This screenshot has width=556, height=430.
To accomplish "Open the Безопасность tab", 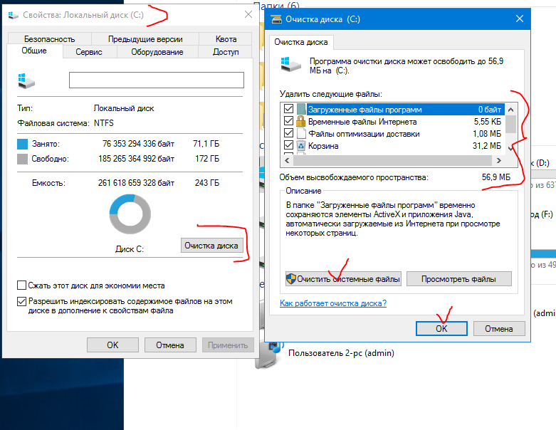I will [x=50, y=39].
